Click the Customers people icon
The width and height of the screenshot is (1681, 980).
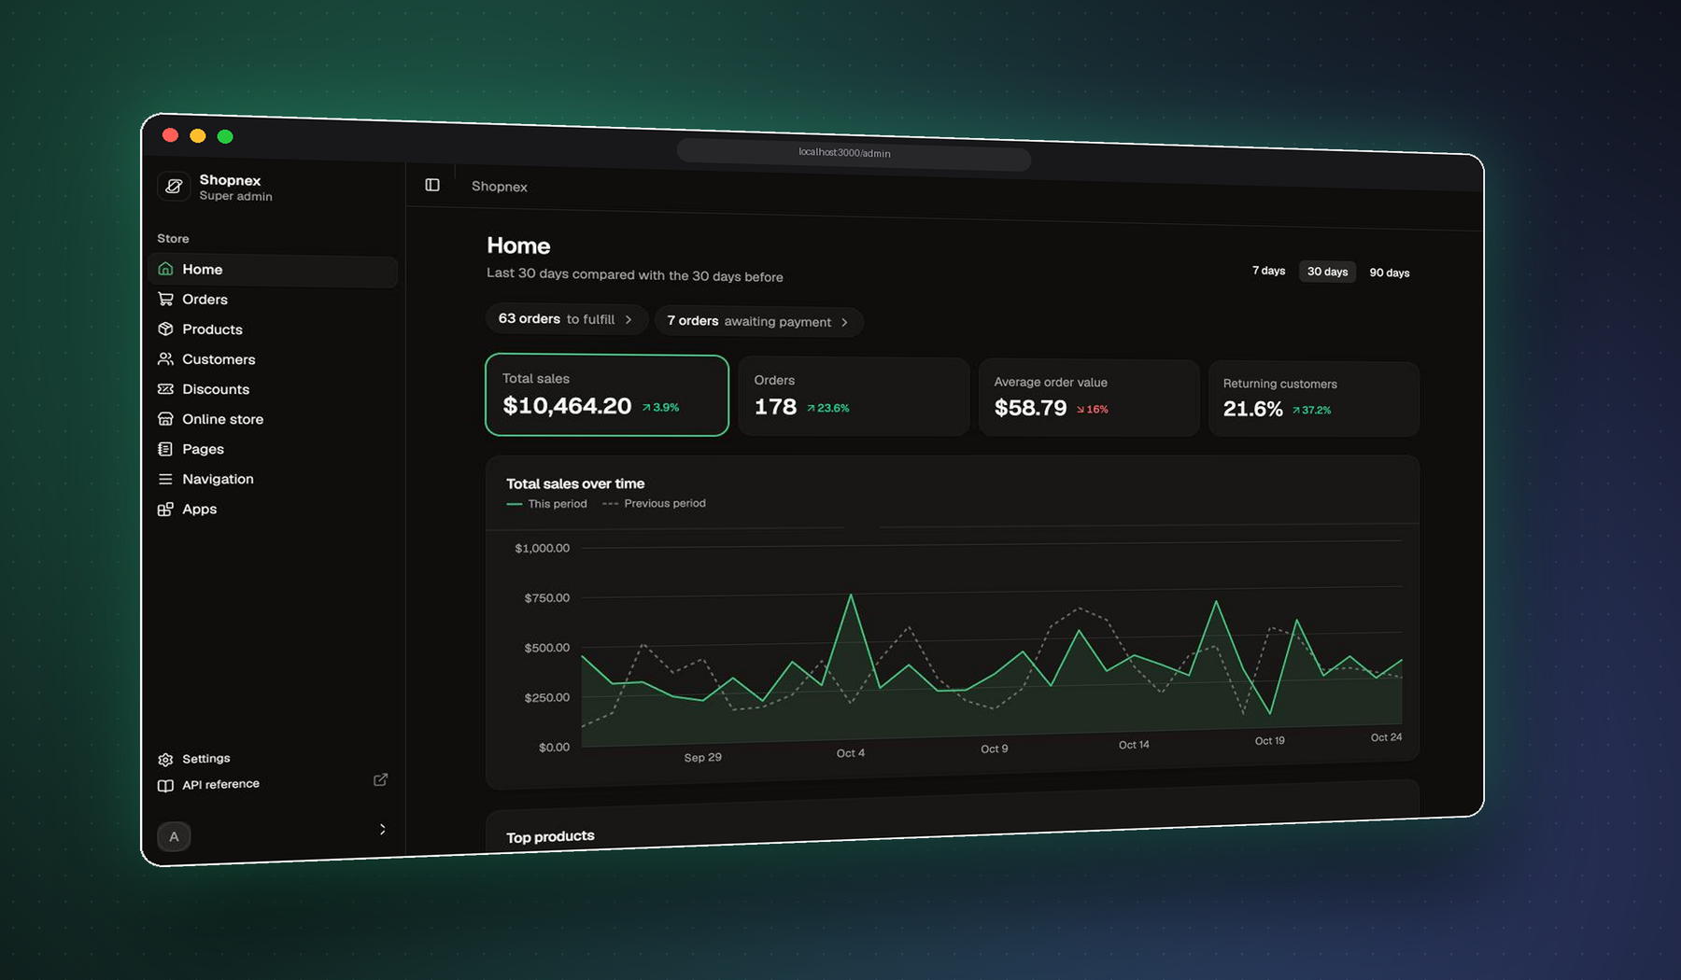pyautogui.click(x=165, y=358)
